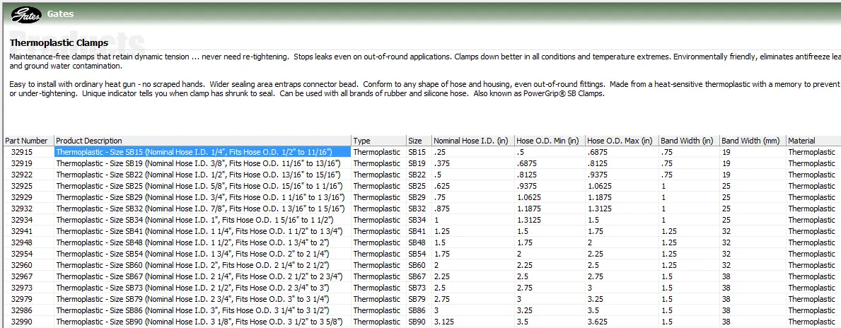Select part number 32948 cell
This screenshot has width=841, height=328.
[28, 242]
